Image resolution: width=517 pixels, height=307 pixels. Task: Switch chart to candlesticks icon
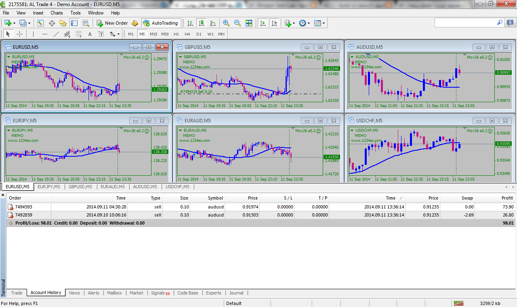coord(201,23)
